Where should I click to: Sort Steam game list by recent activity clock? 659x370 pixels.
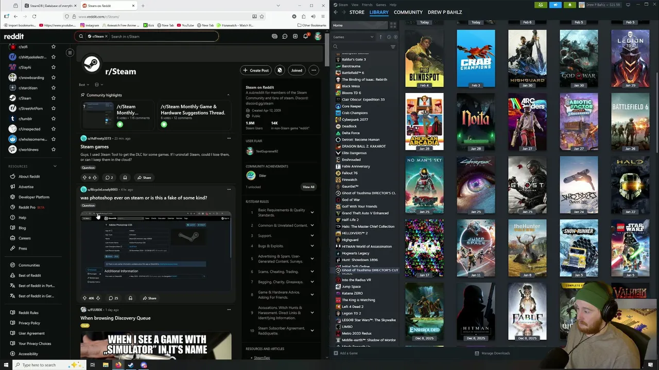(389, 37)
